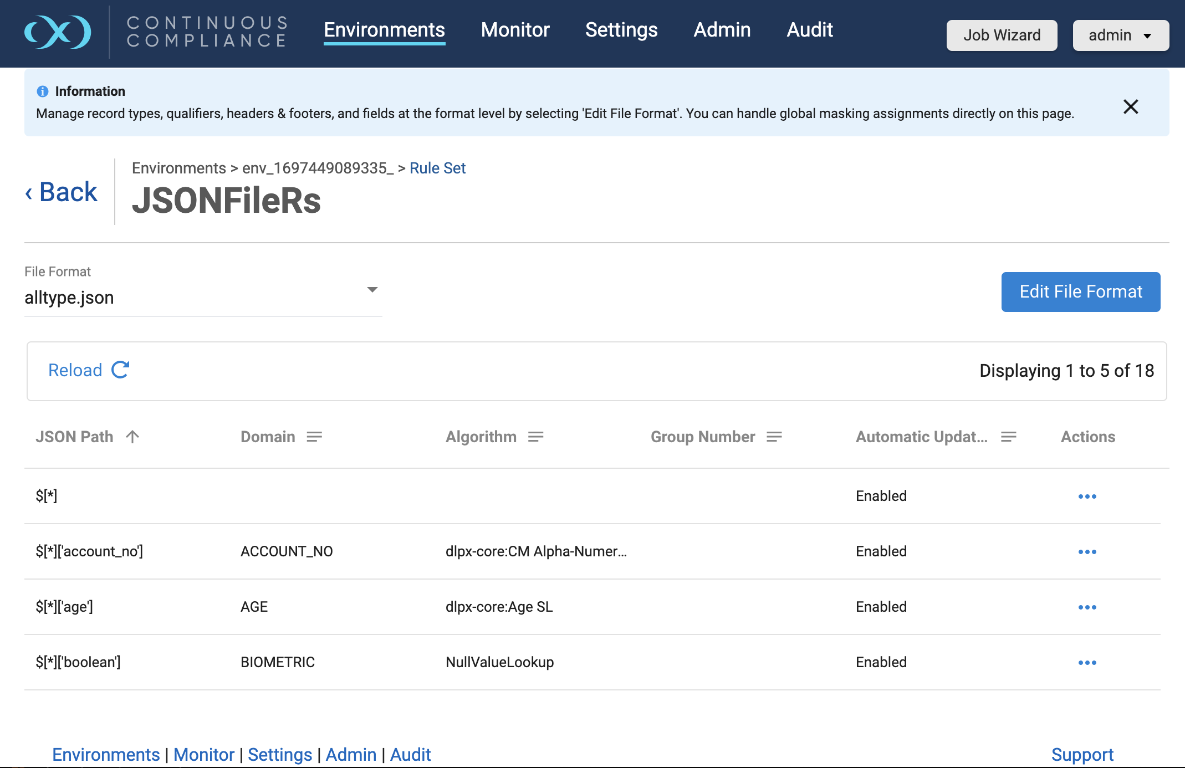Open actions menu for account_no row
This screenshot has height=768, width=1185.
tap(1087, 551)
